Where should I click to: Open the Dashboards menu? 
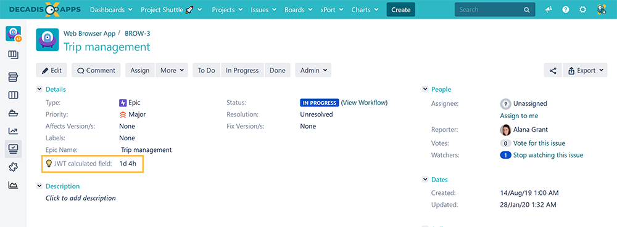pyautogui.click(x=110, y=10)
